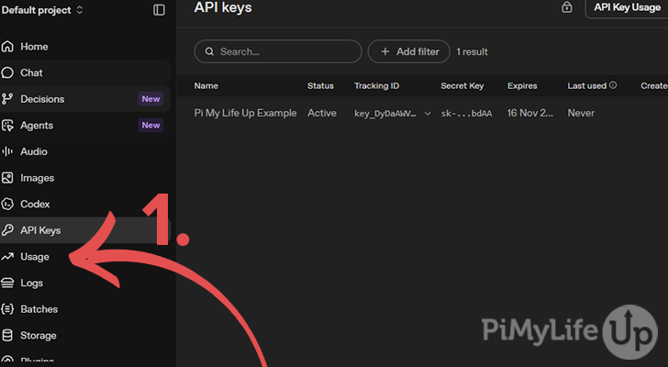Click the sk-...bdAA secret key value
Image resolution: width=668 pixels, height=367 pixels.
[x=466, y=113]
